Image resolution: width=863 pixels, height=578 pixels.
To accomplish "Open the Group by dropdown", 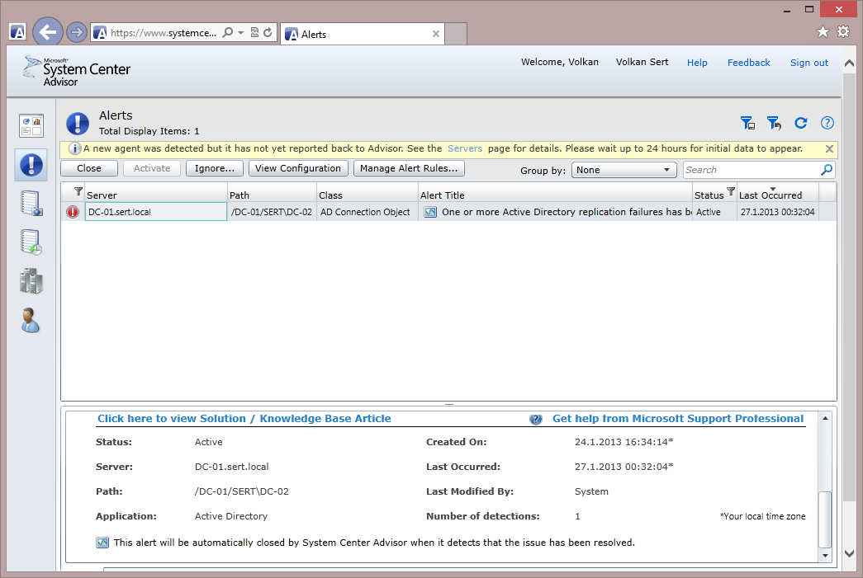I will point(624,170).
